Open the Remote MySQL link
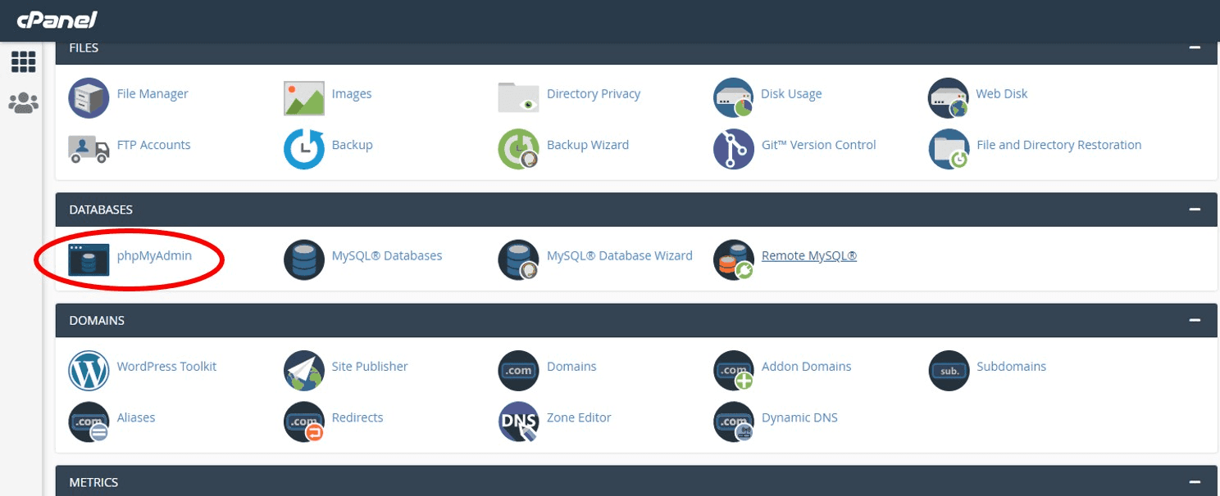This screenshot has width=1220, height=496. (808, 255)
